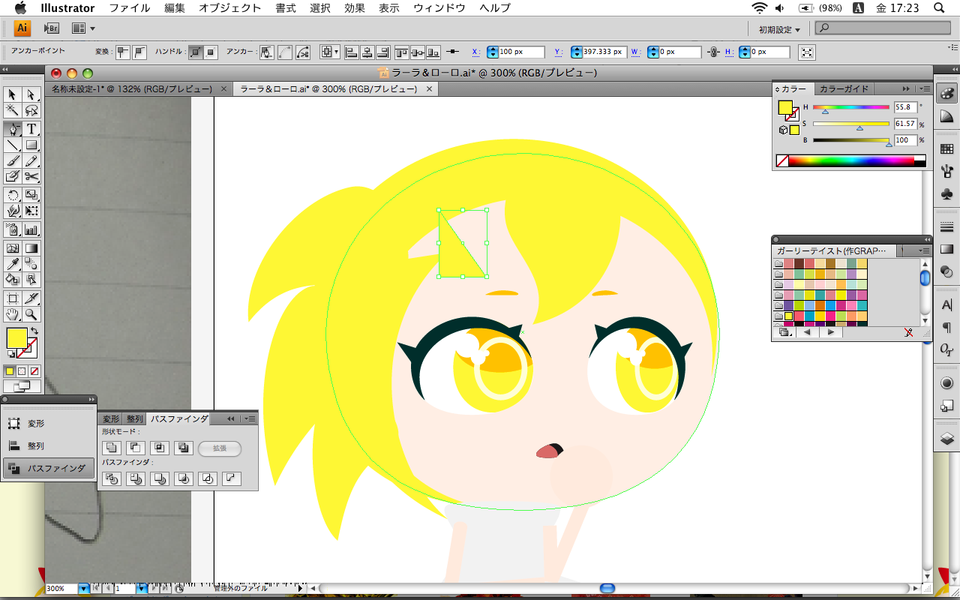This screenshot has height=600, width=960.
Task: Toggle convert anchor to corner point
Action: pyautogui.click(x=121, y=52)
